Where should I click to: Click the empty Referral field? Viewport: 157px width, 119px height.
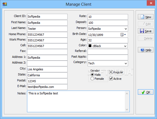click(108, 52)
